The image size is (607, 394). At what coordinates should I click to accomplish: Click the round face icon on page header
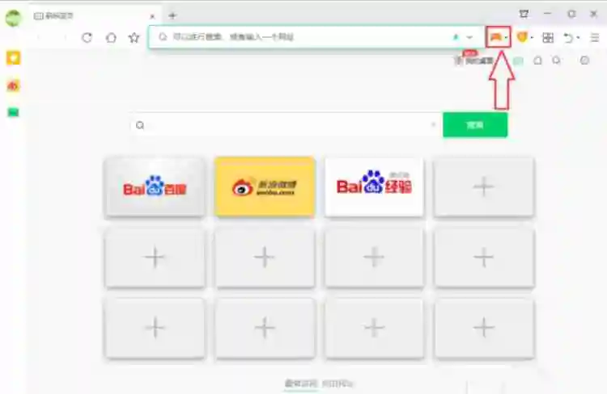(x=584, y=61)
